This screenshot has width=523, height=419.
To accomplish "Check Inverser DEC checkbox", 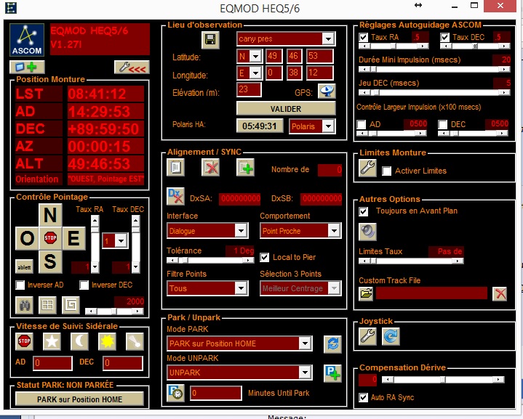I will pos(84,285).
